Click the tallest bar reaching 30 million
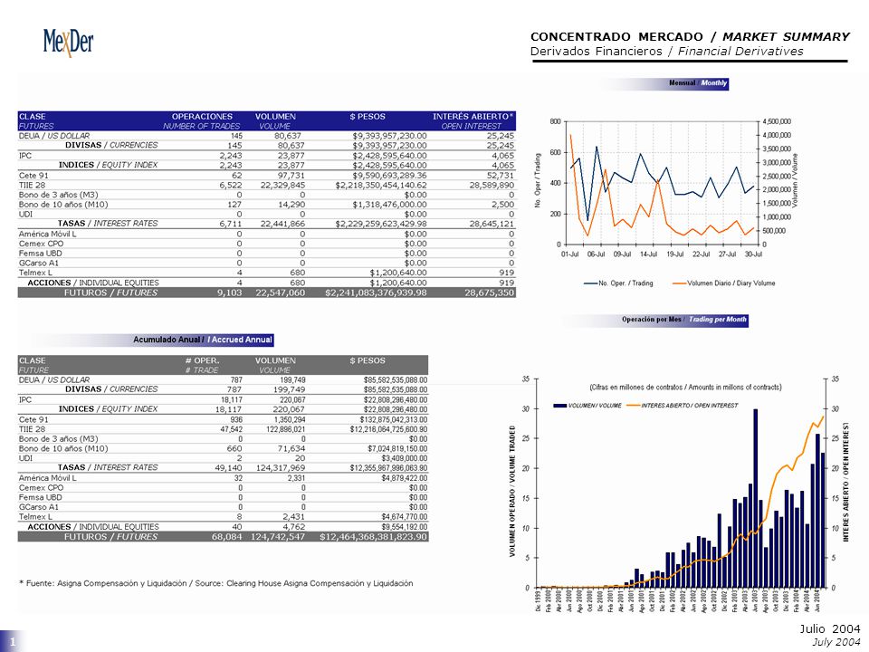 point(755,498)
